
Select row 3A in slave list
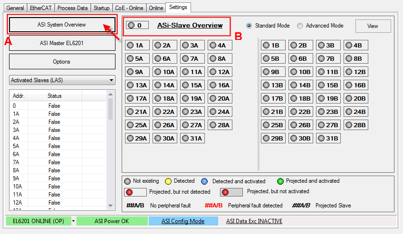coord(58,130)
